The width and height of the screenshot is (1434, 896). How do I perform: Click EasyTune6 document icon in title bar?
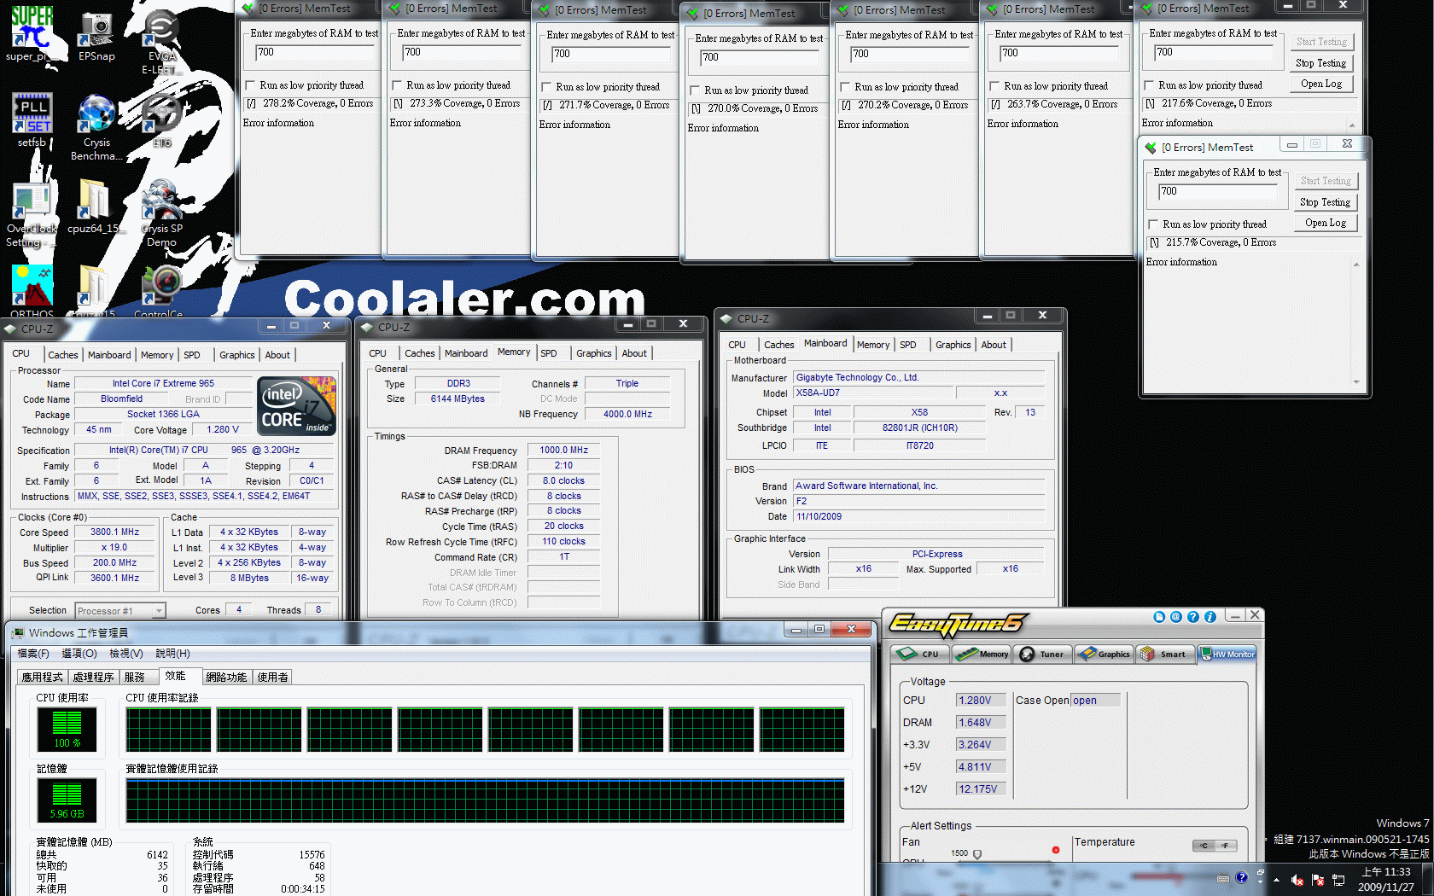click(1158, 617)
